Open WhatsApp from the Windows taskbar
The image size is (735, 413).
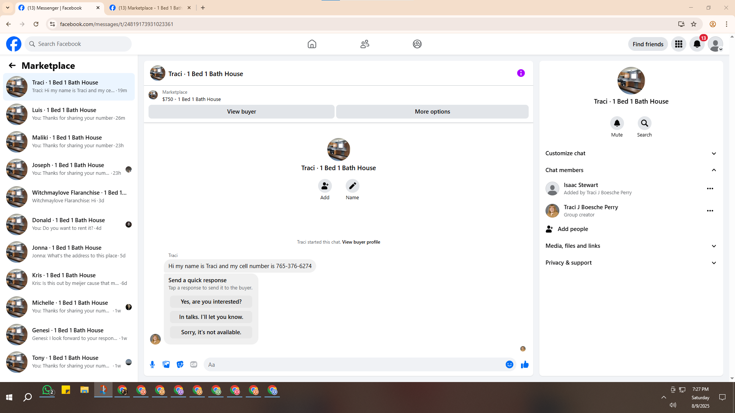[47, 390]
